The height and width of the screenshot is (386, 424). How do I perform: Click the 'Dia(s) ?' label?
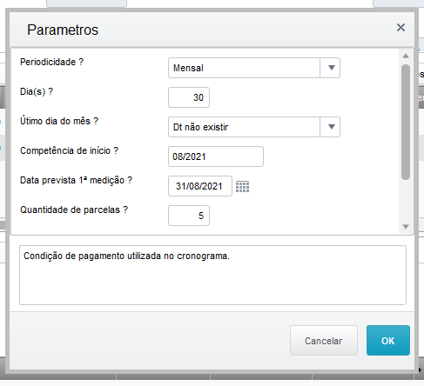coord(37,91)
